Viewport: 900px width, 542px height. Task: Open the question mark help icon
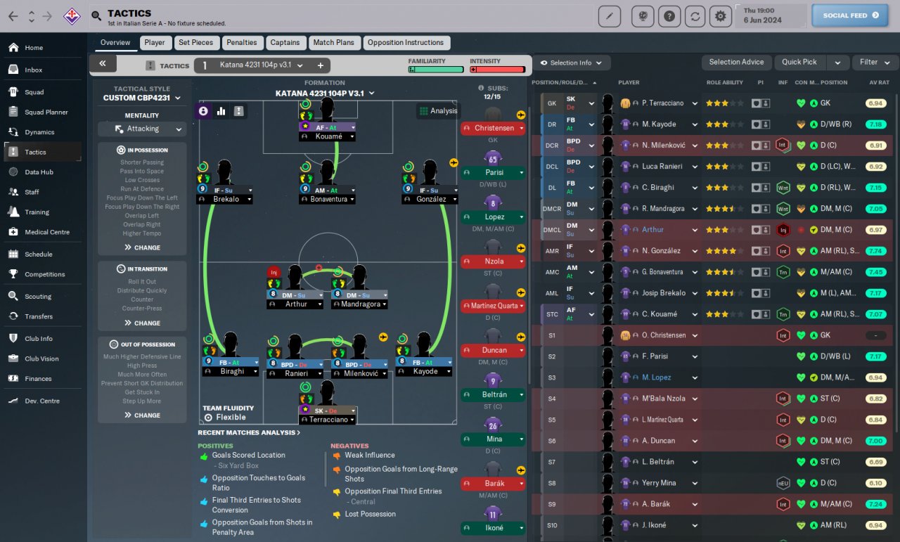[x=671, y=15]
